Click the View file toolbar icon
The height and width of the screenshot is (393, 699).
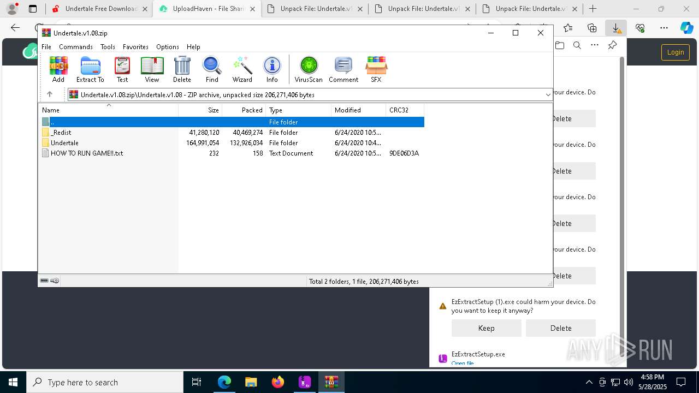[x=152, y=69]
